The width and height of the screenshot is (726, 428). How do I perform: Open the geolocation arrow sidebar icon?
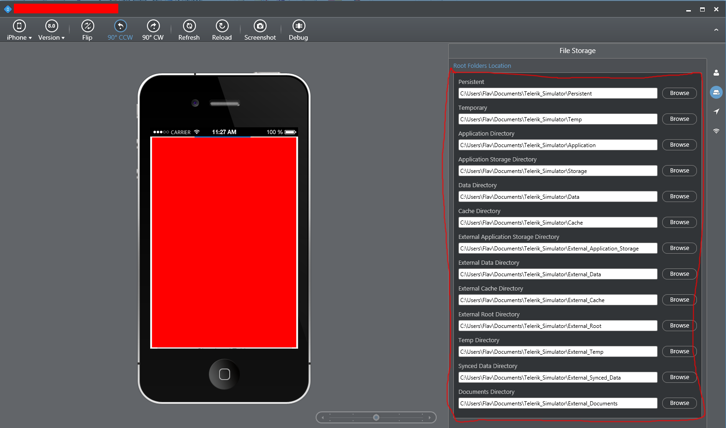716,112
